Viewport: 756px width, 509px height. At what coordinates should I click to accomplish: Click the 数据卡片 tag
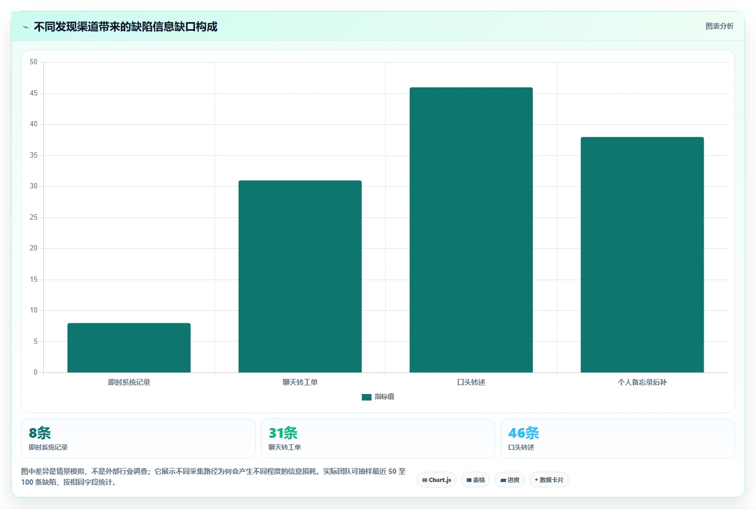pos(549,480)
